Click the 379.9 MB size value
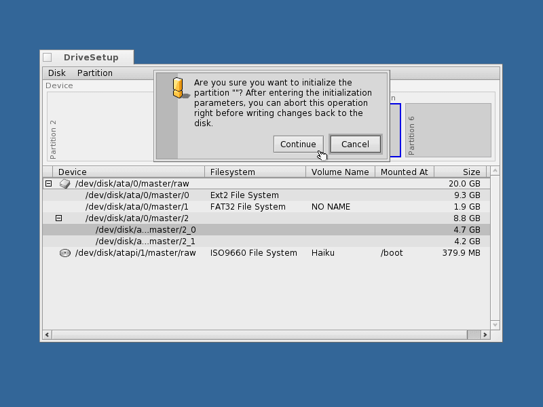The height and width of the screenshot is (407, 543). click(x=462, y=253)
